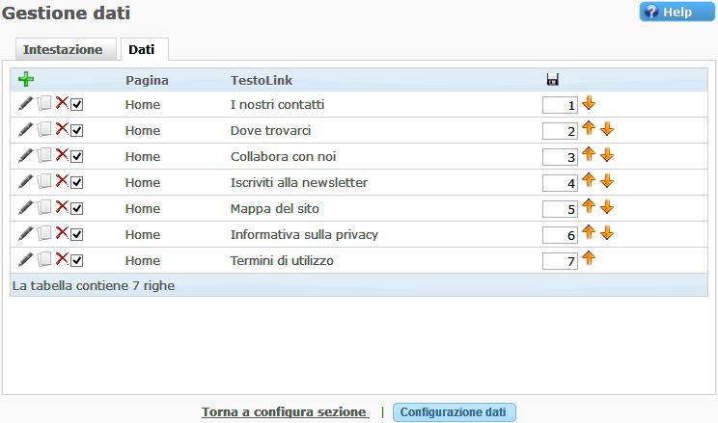
Task: Move 'Iscriviti alla newsletter' down with arrow
Action: tap(606, 181)
